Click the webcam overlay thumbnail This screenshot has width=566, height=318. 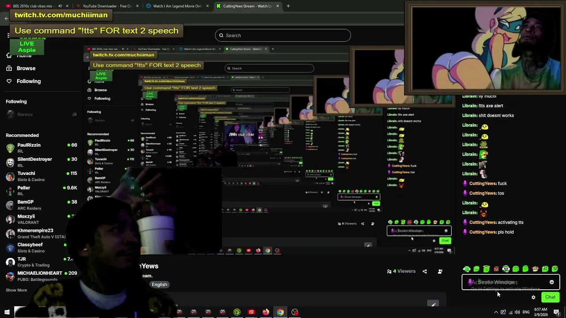pos(486,48)
